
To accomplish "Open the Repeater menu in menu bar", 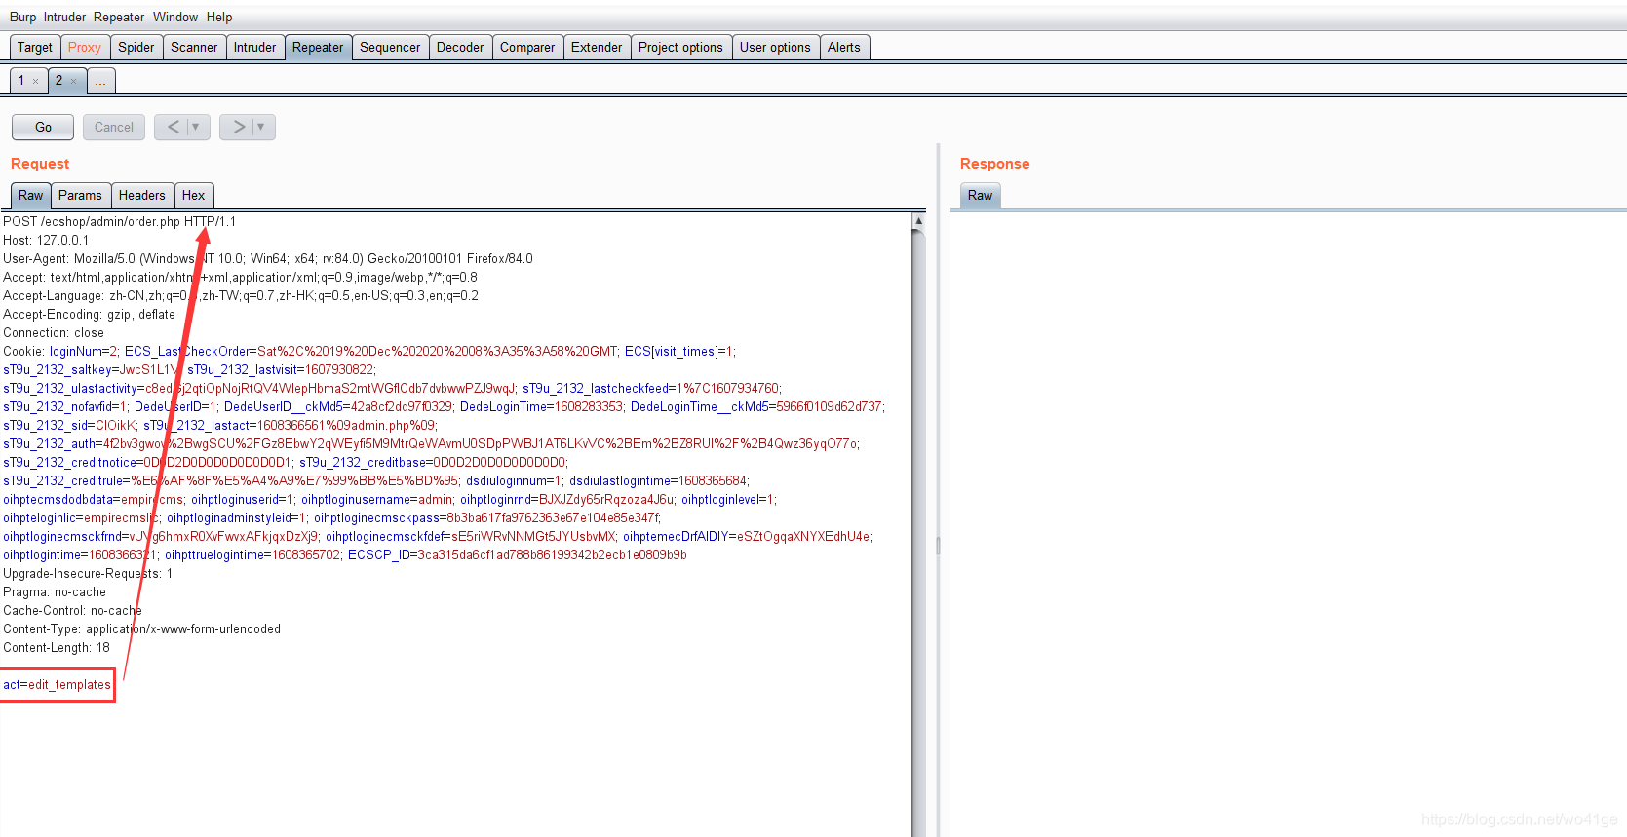I will click(x=119, y=17).
